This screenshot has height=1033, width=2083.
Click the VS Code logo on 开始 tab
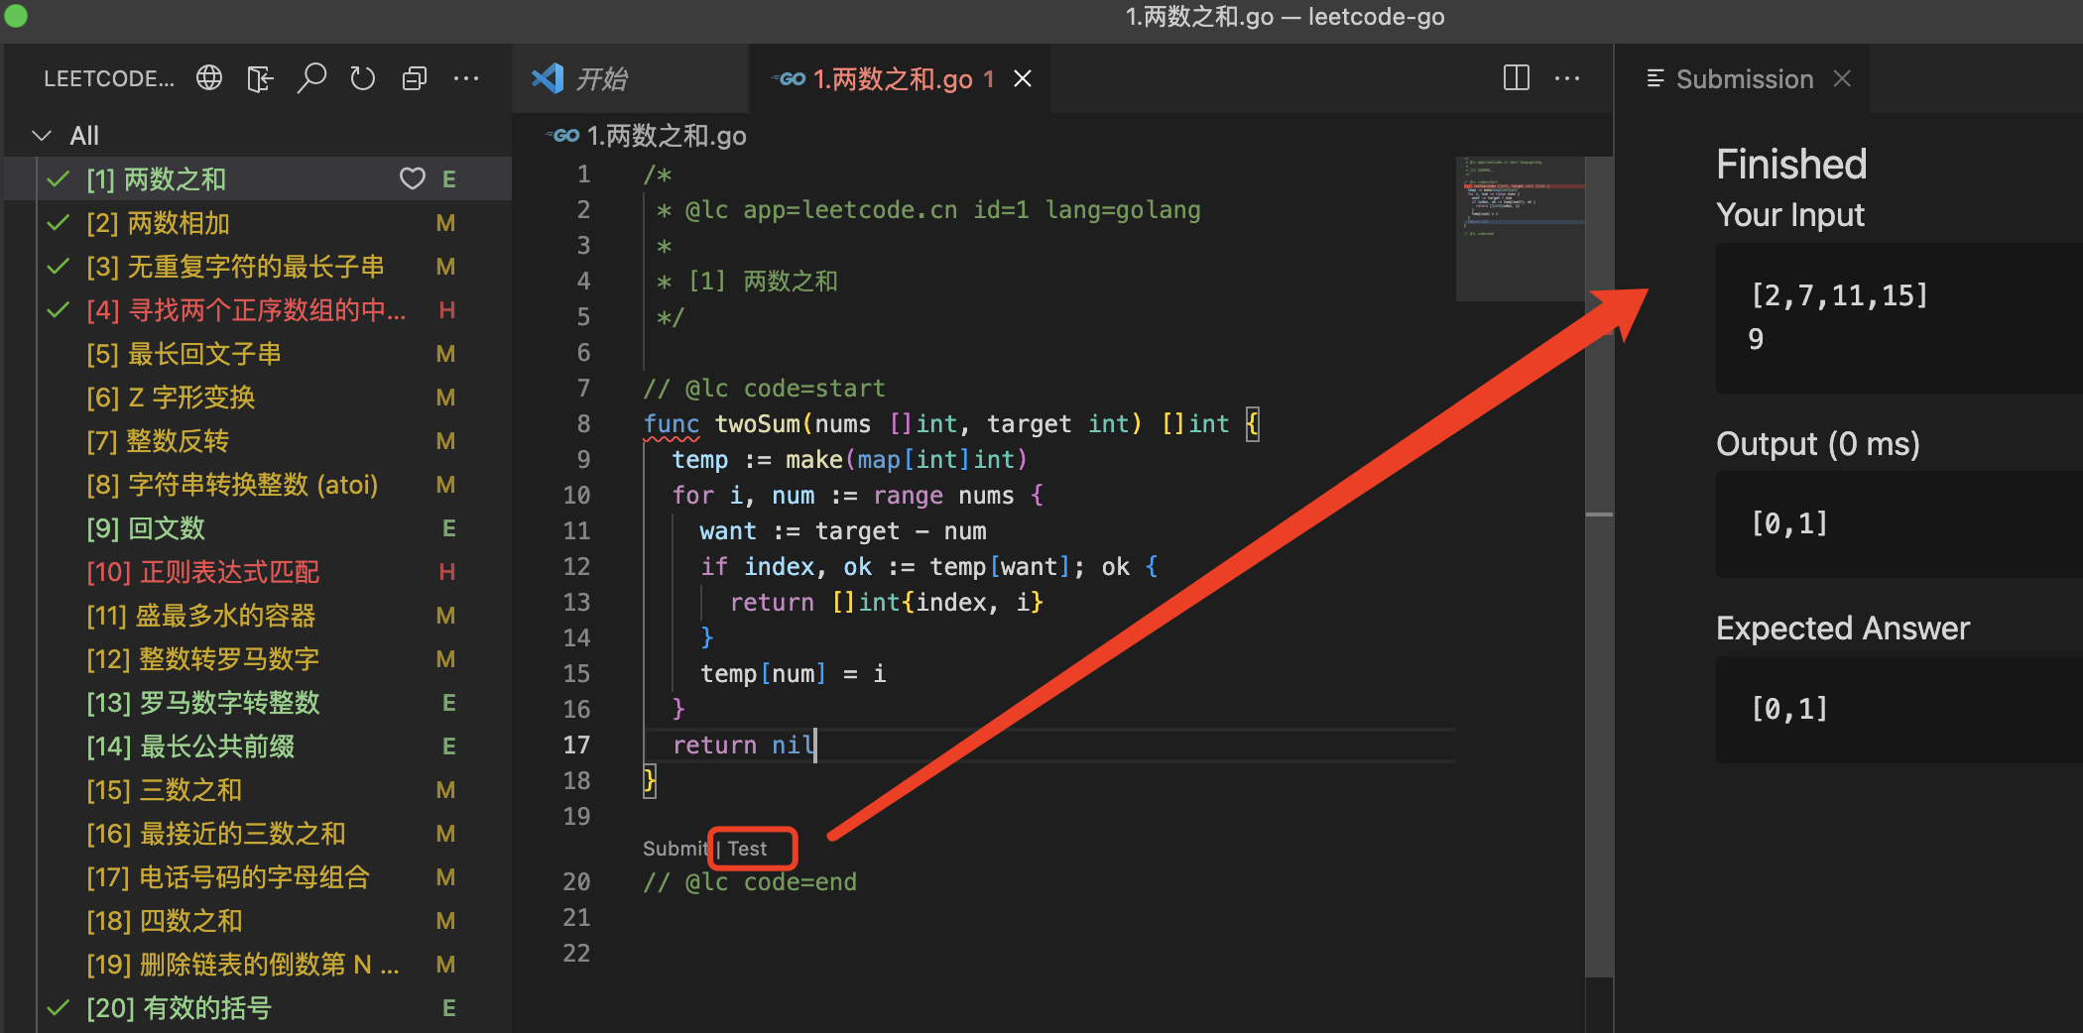(548, 78)
